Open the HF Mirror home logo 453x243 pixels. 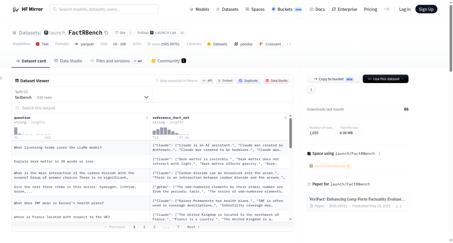coord(28,9)
